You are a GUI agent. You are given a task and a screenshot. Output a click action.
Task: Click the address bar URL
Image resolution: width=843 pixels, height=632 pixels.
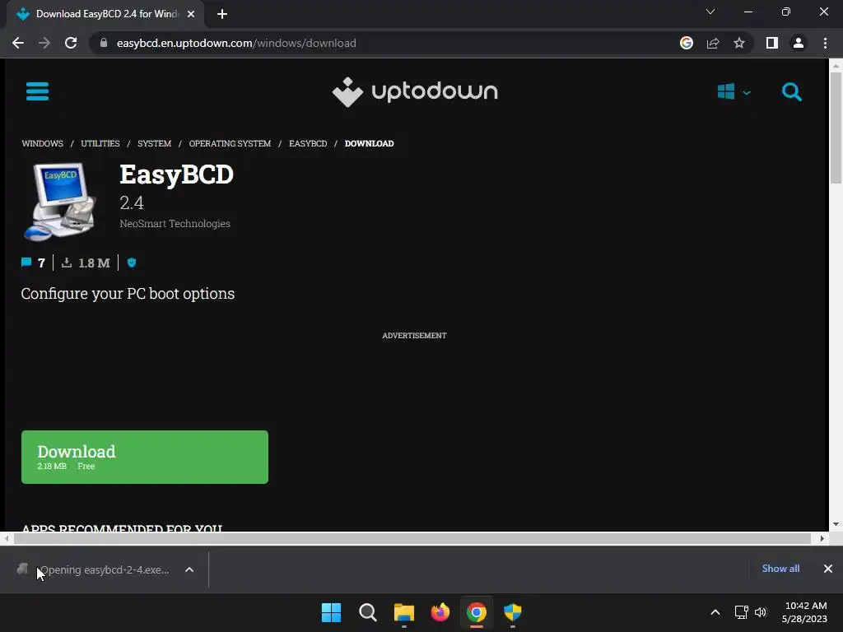[x=236, y=43]
